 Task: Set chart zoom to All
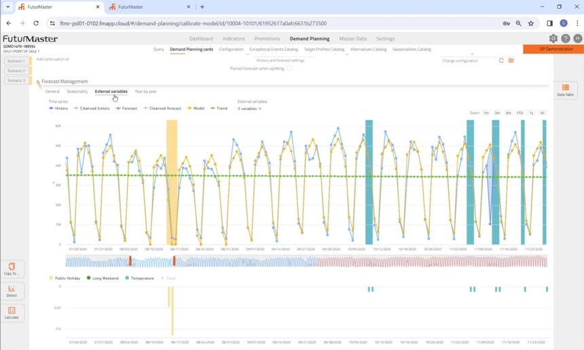click(x=543, y=113)
